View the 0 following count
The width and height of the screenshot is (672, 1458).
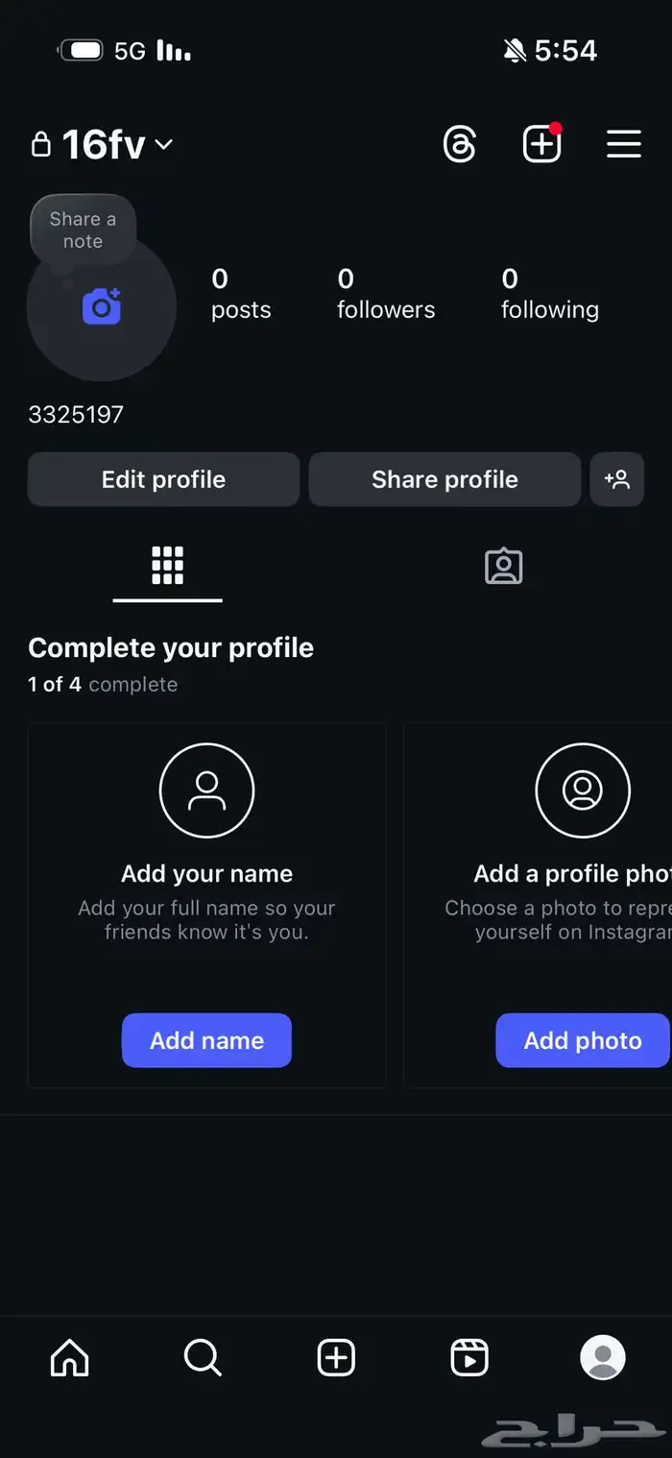549,294
